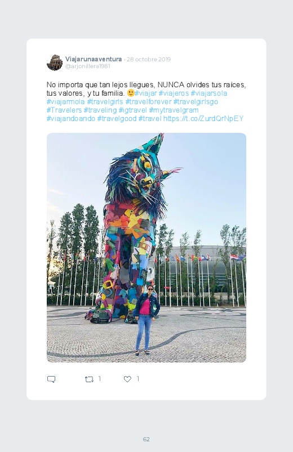Open the #travelgirls hashtag
The height and width of the screenshot is (452, 293).
click(105, 102)
